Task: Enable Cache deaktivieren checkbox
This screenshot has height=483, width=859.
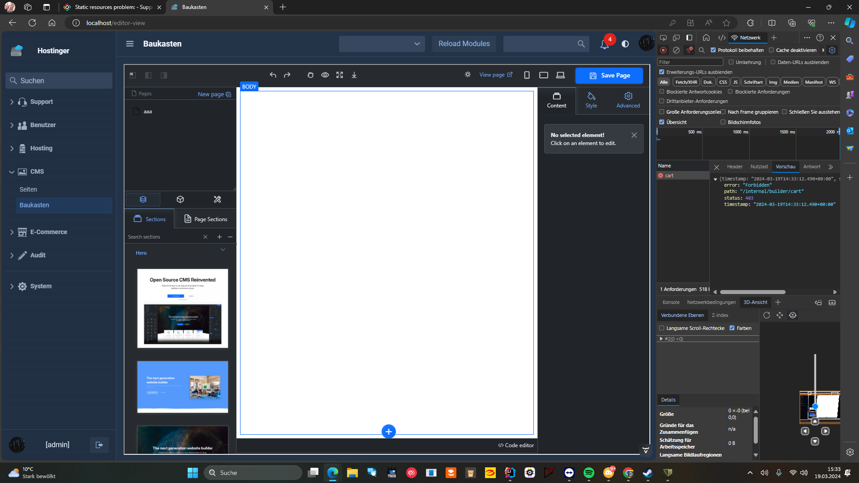Action: point(772,50)
